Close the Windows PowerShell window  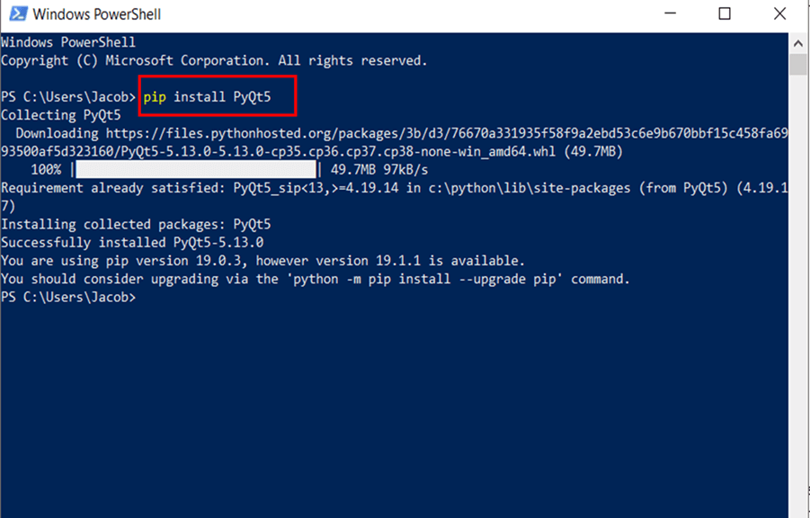[x=779, y=14]
